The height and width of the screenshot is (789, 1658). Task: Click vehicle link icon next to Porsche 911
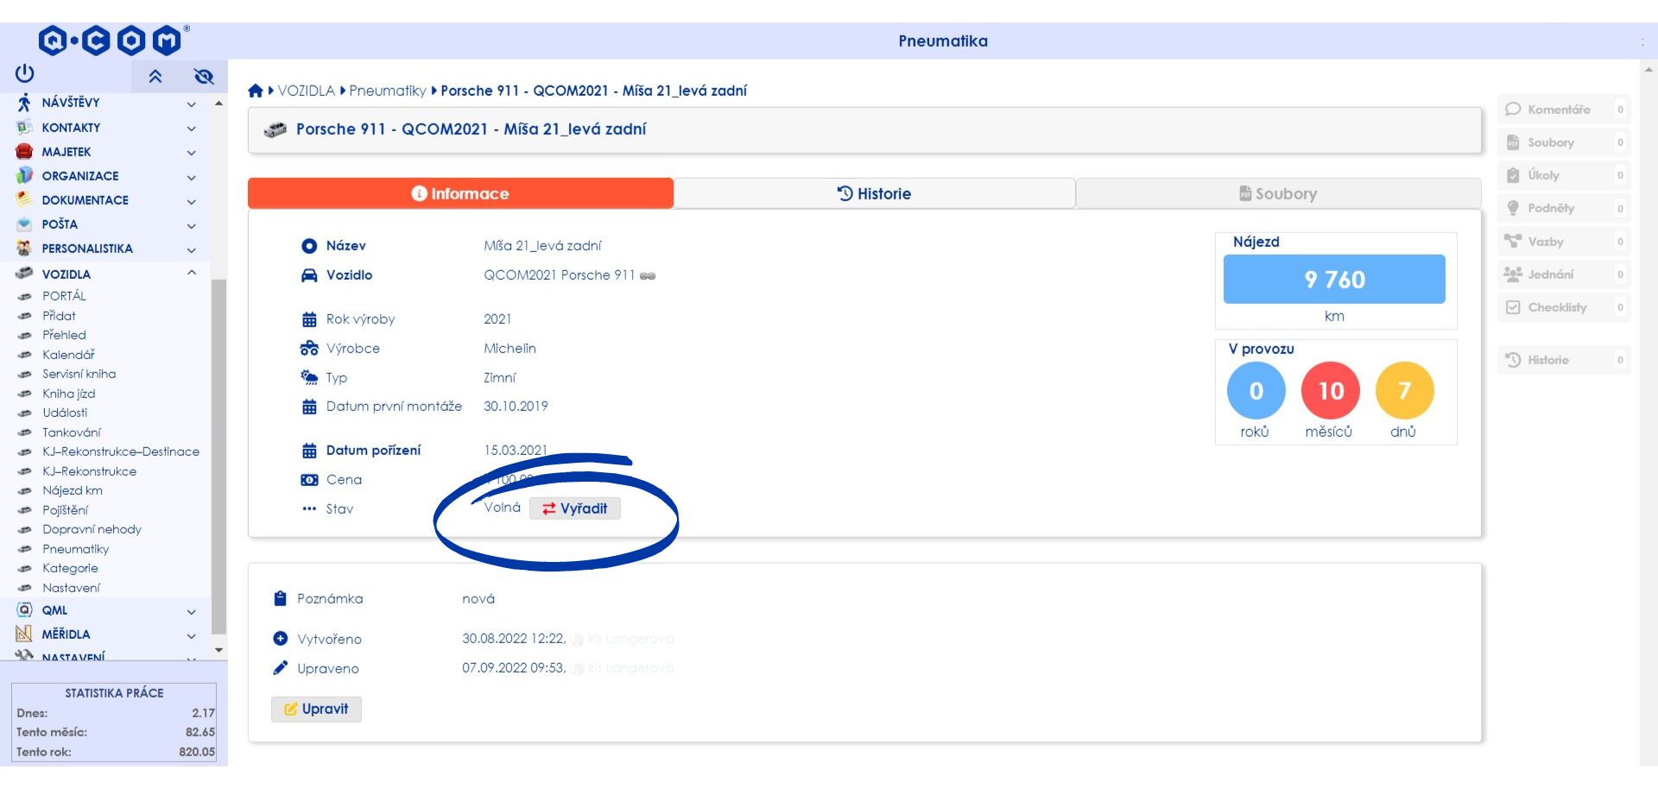tap(648, 276)
